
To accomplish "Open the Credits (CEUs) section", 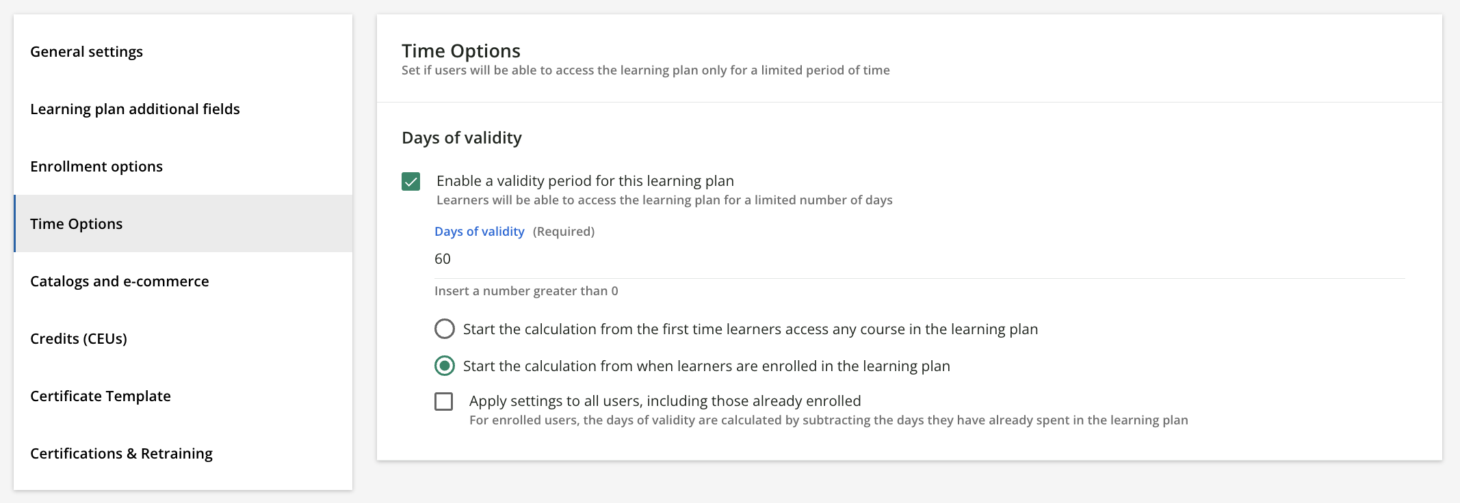I will (78, 338).
